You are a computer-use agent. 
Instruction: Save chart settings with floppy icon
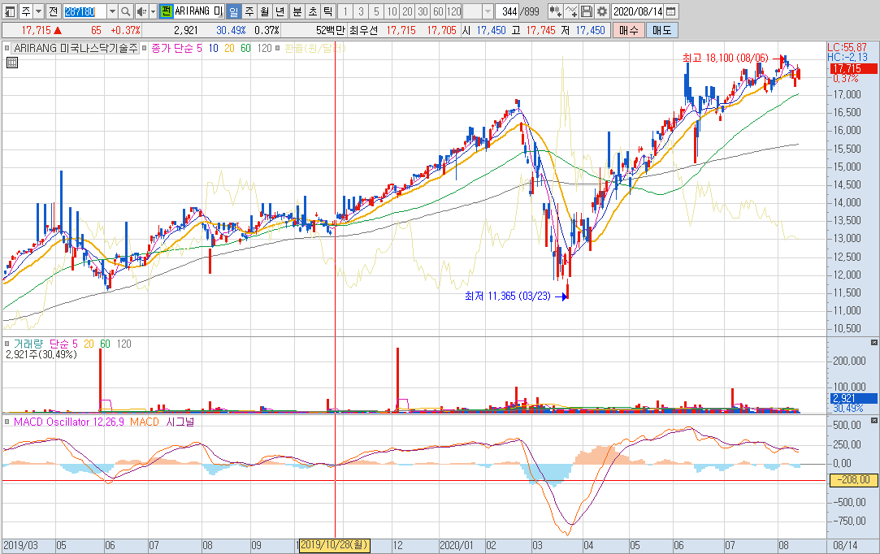coord(587,11)
